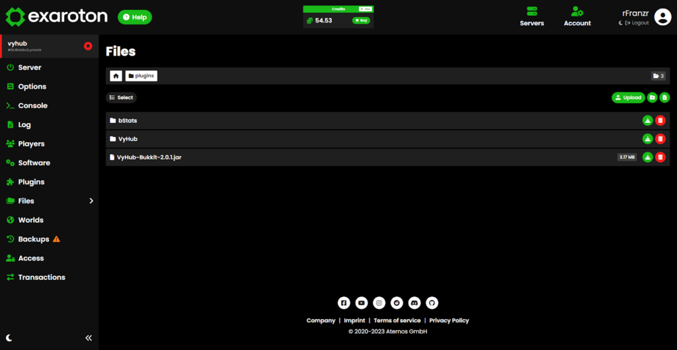Download the VyHub folder
Viewport: 677px width, 350px height.
(x=647, y=139)
